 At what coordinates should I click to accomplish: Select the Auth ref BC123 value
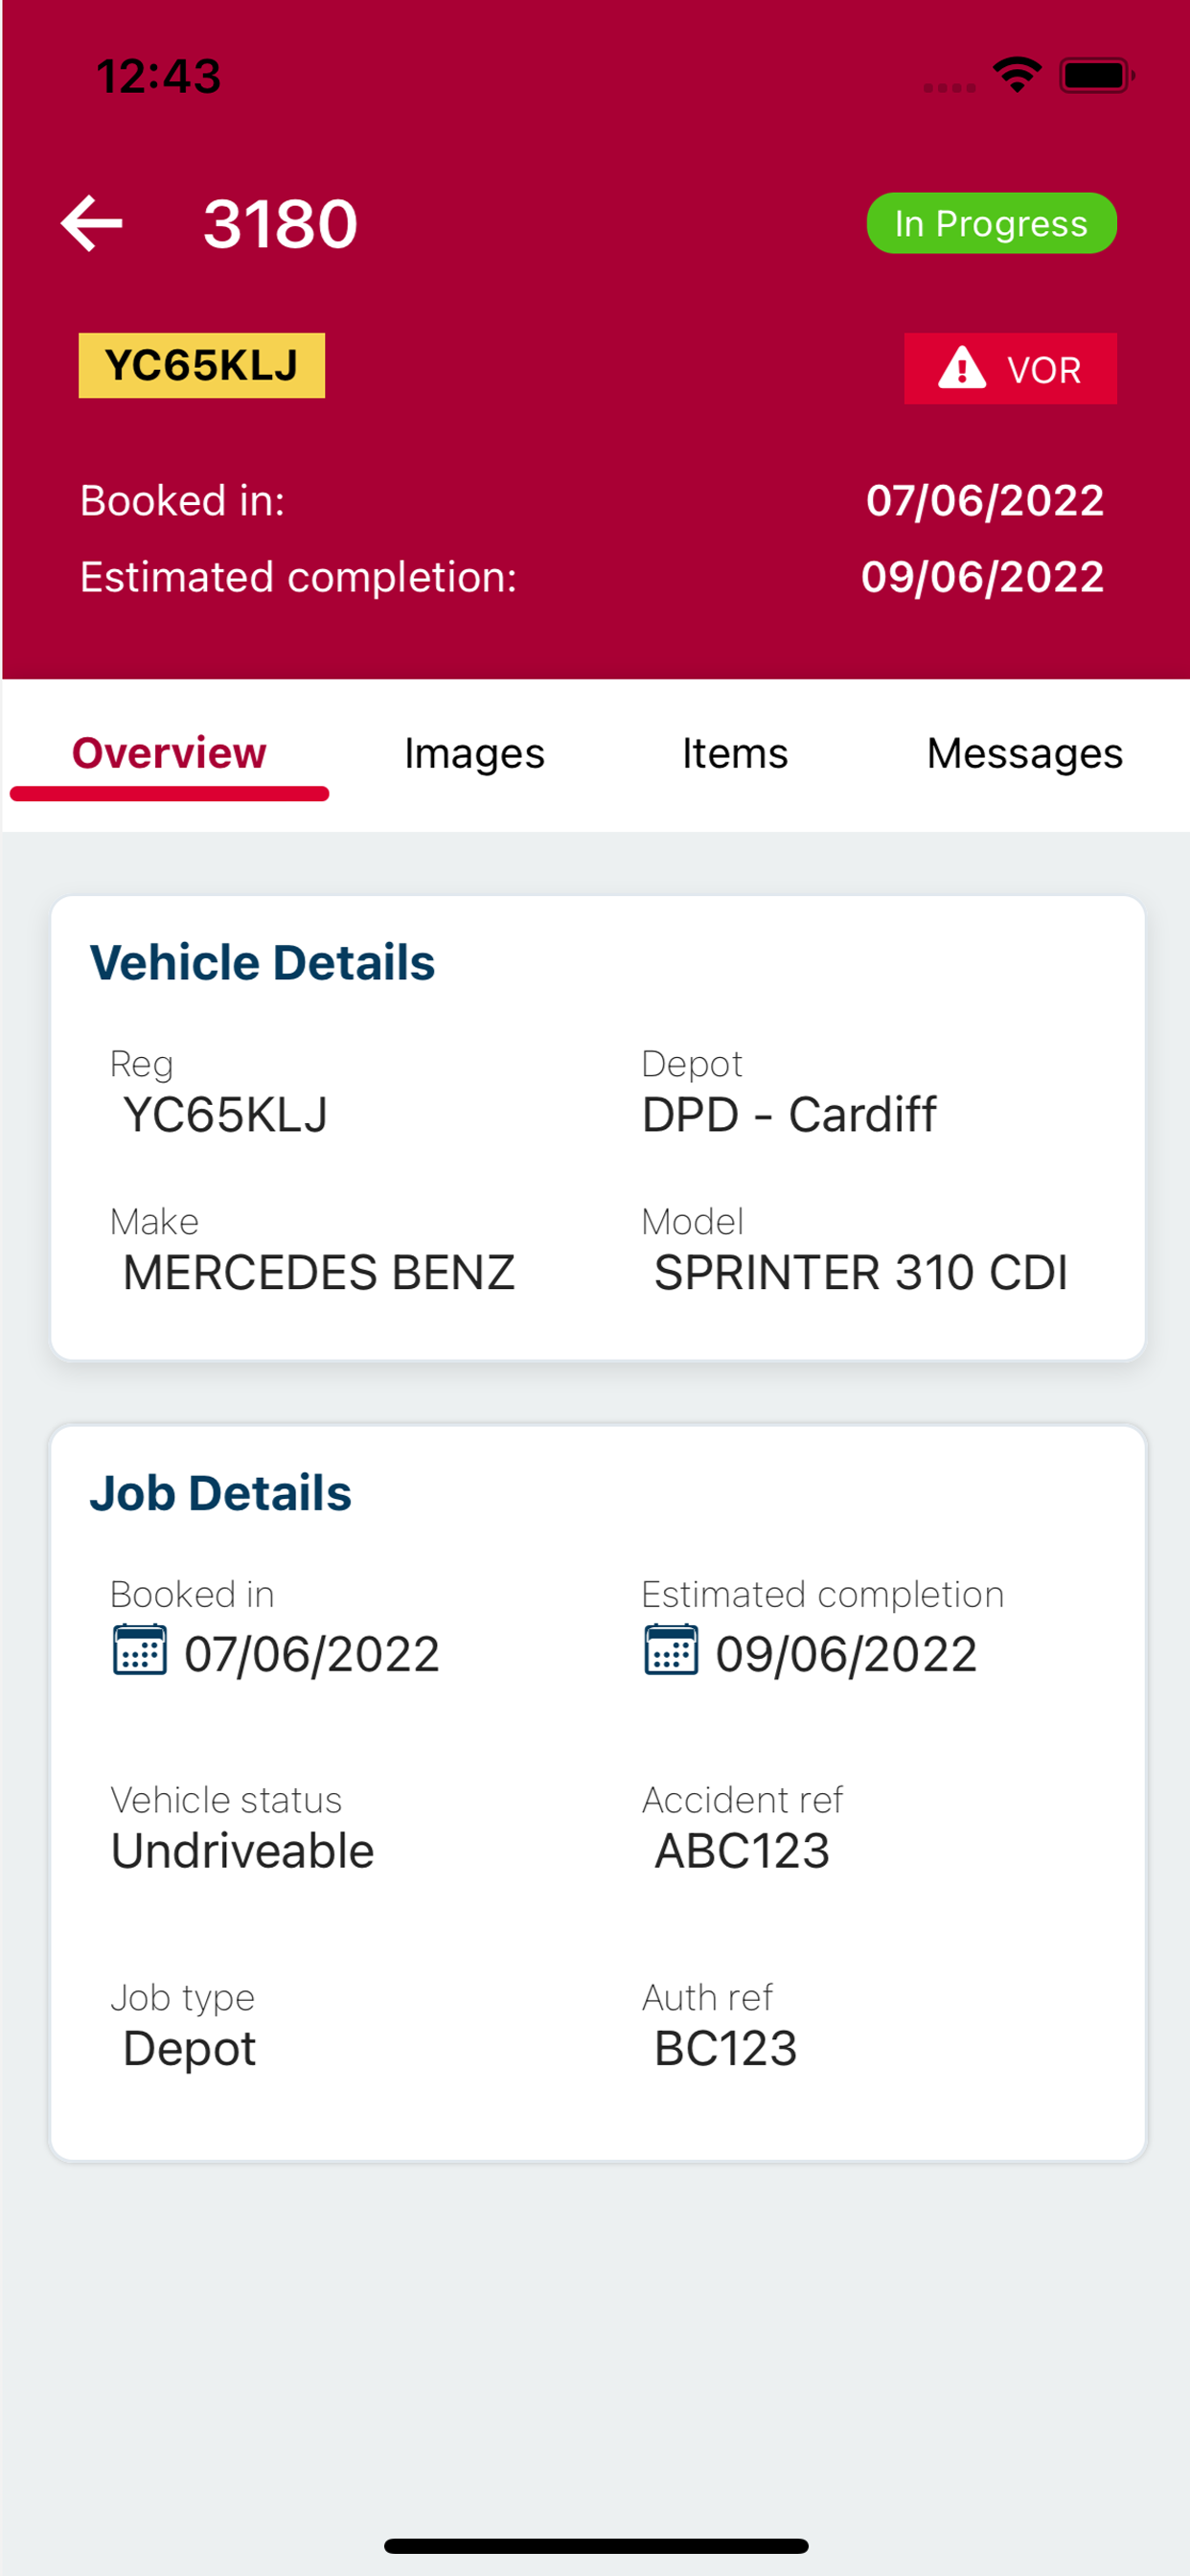point(726,2048)
